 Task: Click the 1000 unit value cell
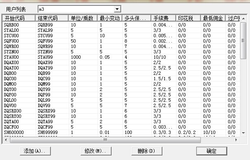click(76, 57)
